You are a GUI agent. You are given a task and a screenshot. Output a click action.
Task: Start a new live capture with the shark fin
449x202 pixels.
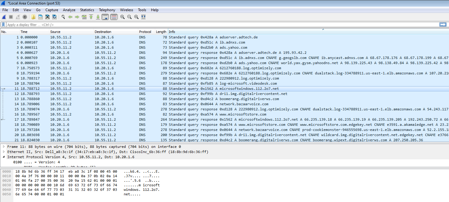(x=4, y=17)
